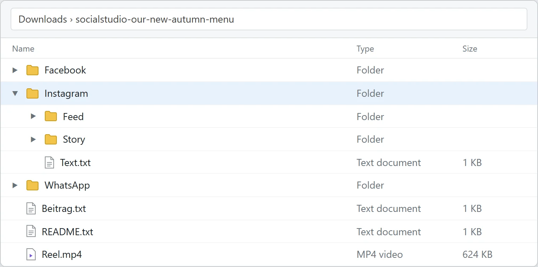Viewport: 538px width, 267px height.
Task: Select the WhatsApp folder name
Action: pyautogui.click(x=67, y=185)
